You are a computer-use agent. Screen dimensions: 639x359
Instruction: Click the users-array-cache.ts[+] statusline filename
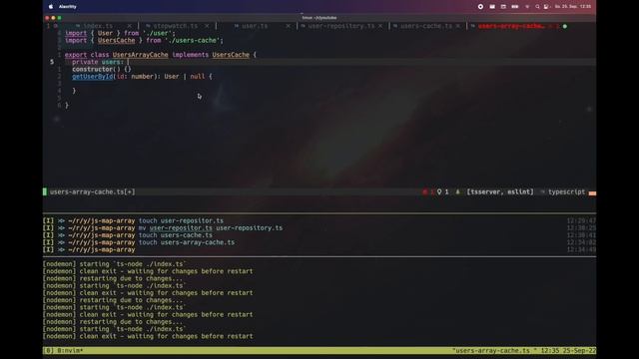92,191
